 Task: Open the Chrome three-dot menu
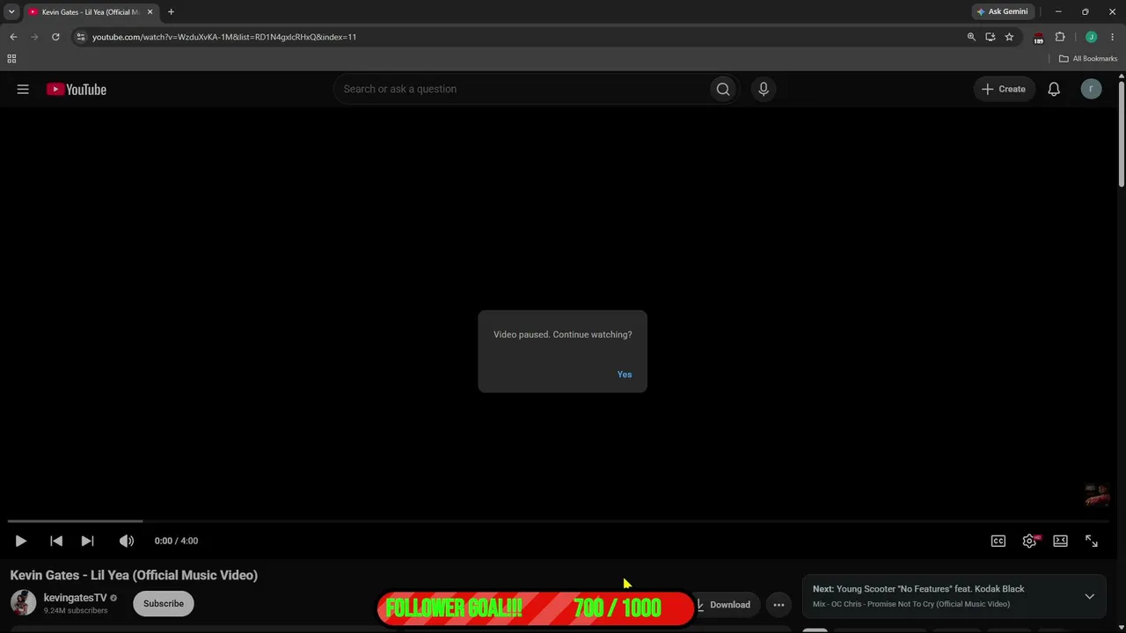point(1112,37)
